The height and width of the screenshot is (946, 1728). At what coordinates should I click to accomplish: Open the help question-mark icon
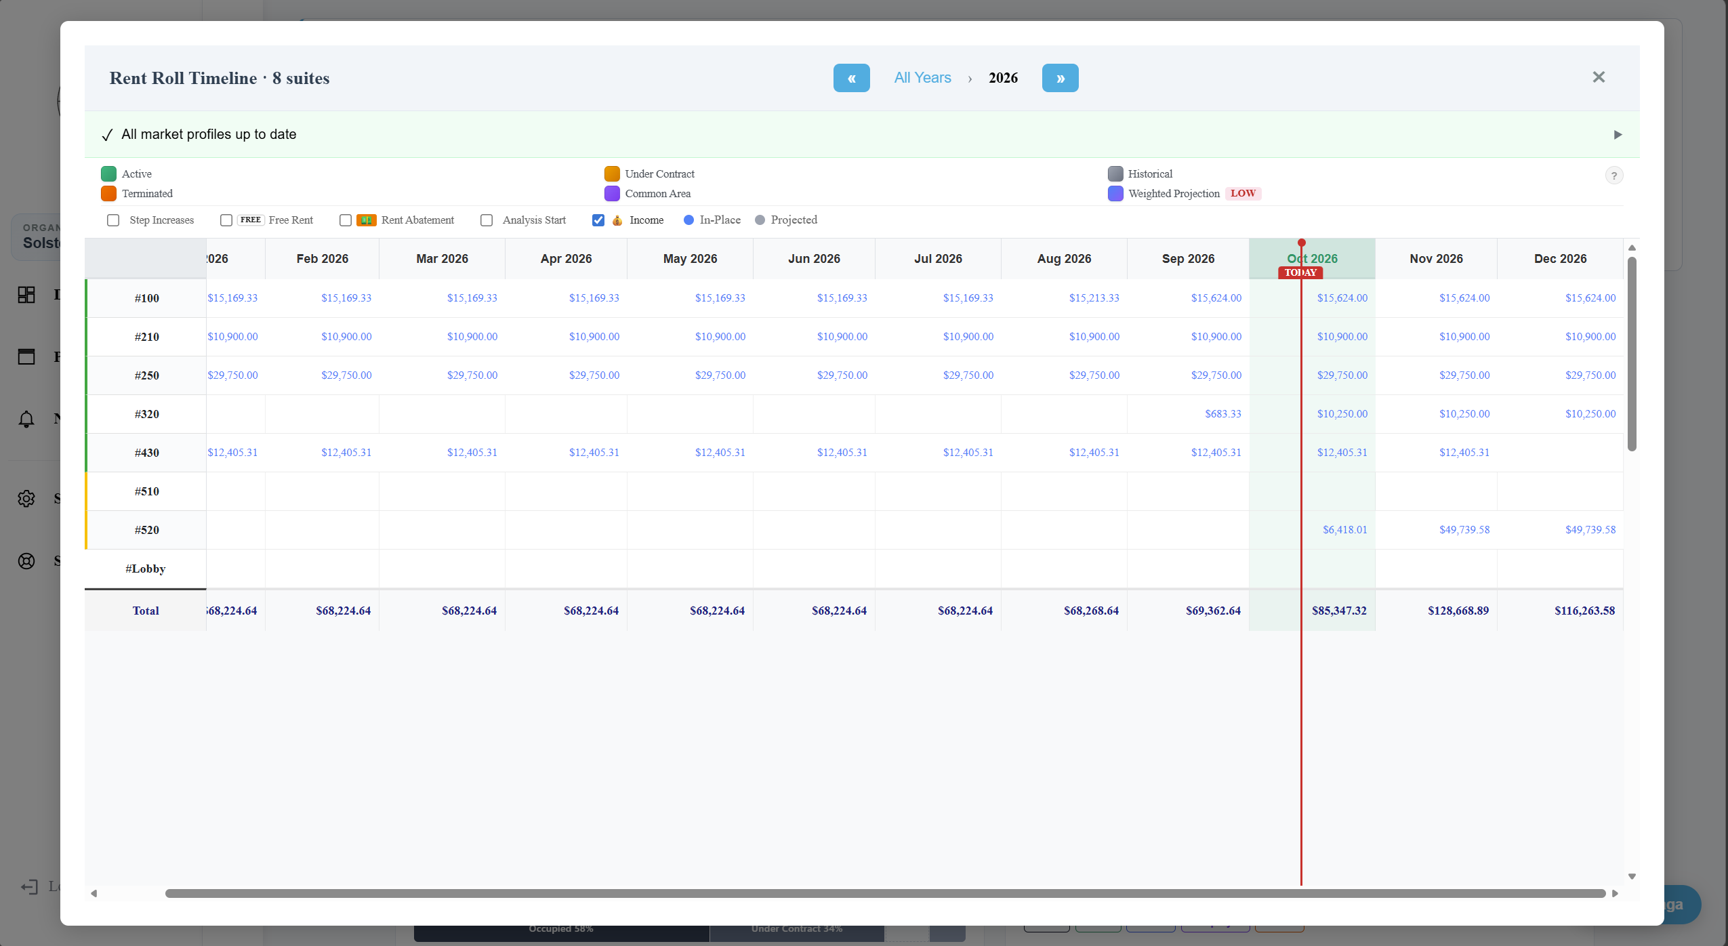point(1614,176)
